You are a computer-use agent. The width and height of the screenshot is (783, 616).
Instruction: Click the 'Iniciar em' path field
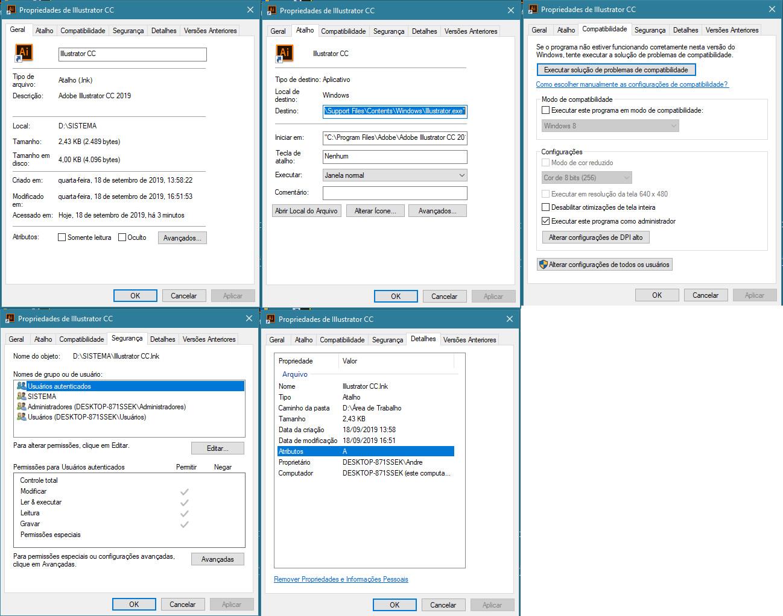tap(395, 138)
